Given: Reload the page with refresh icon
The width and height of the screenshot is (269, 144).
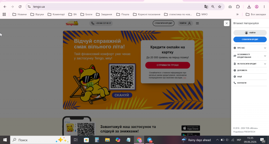Looking at the screenshot, I should pos(20,7).
